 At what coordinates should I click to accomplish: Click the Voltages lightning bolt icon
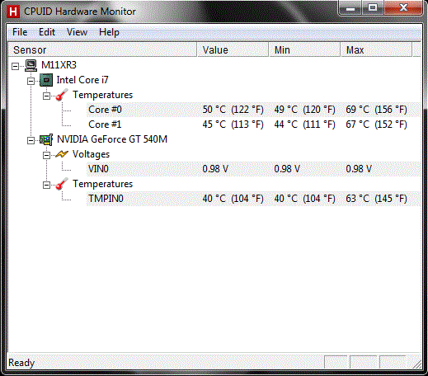point(62,154)
